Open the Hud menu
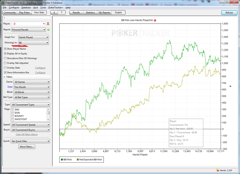240x174 pixels. [x=35, y=7]
